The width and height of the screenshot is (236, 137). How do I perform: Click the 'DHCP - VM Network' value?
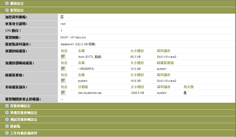tap(73, 37)
